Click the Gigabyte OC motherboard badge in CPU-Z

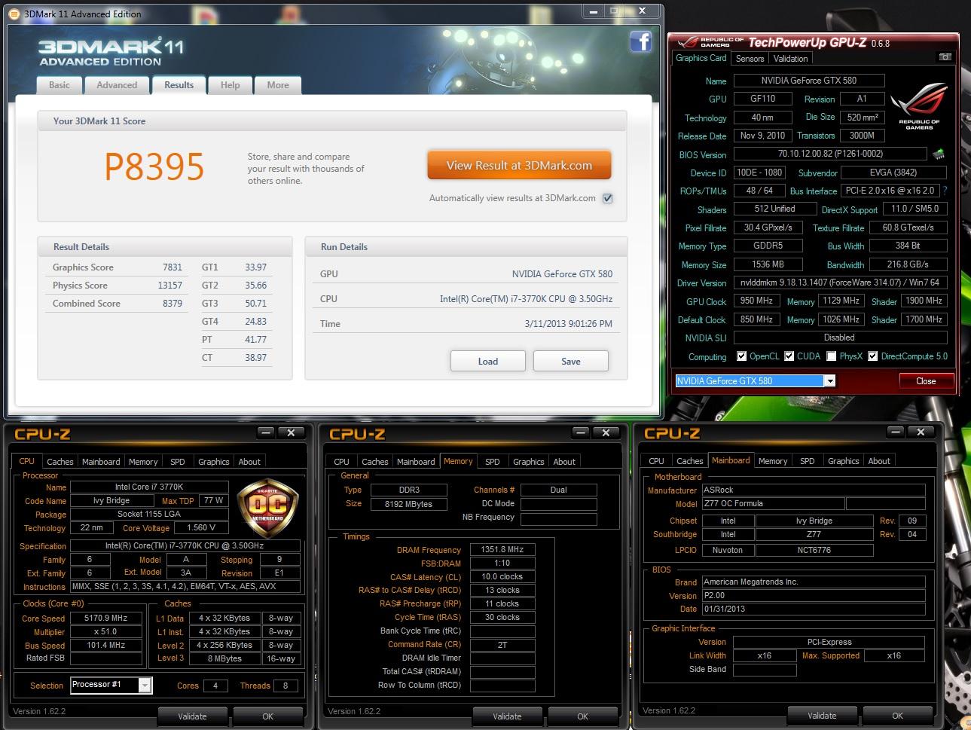[x=267, y=509]
